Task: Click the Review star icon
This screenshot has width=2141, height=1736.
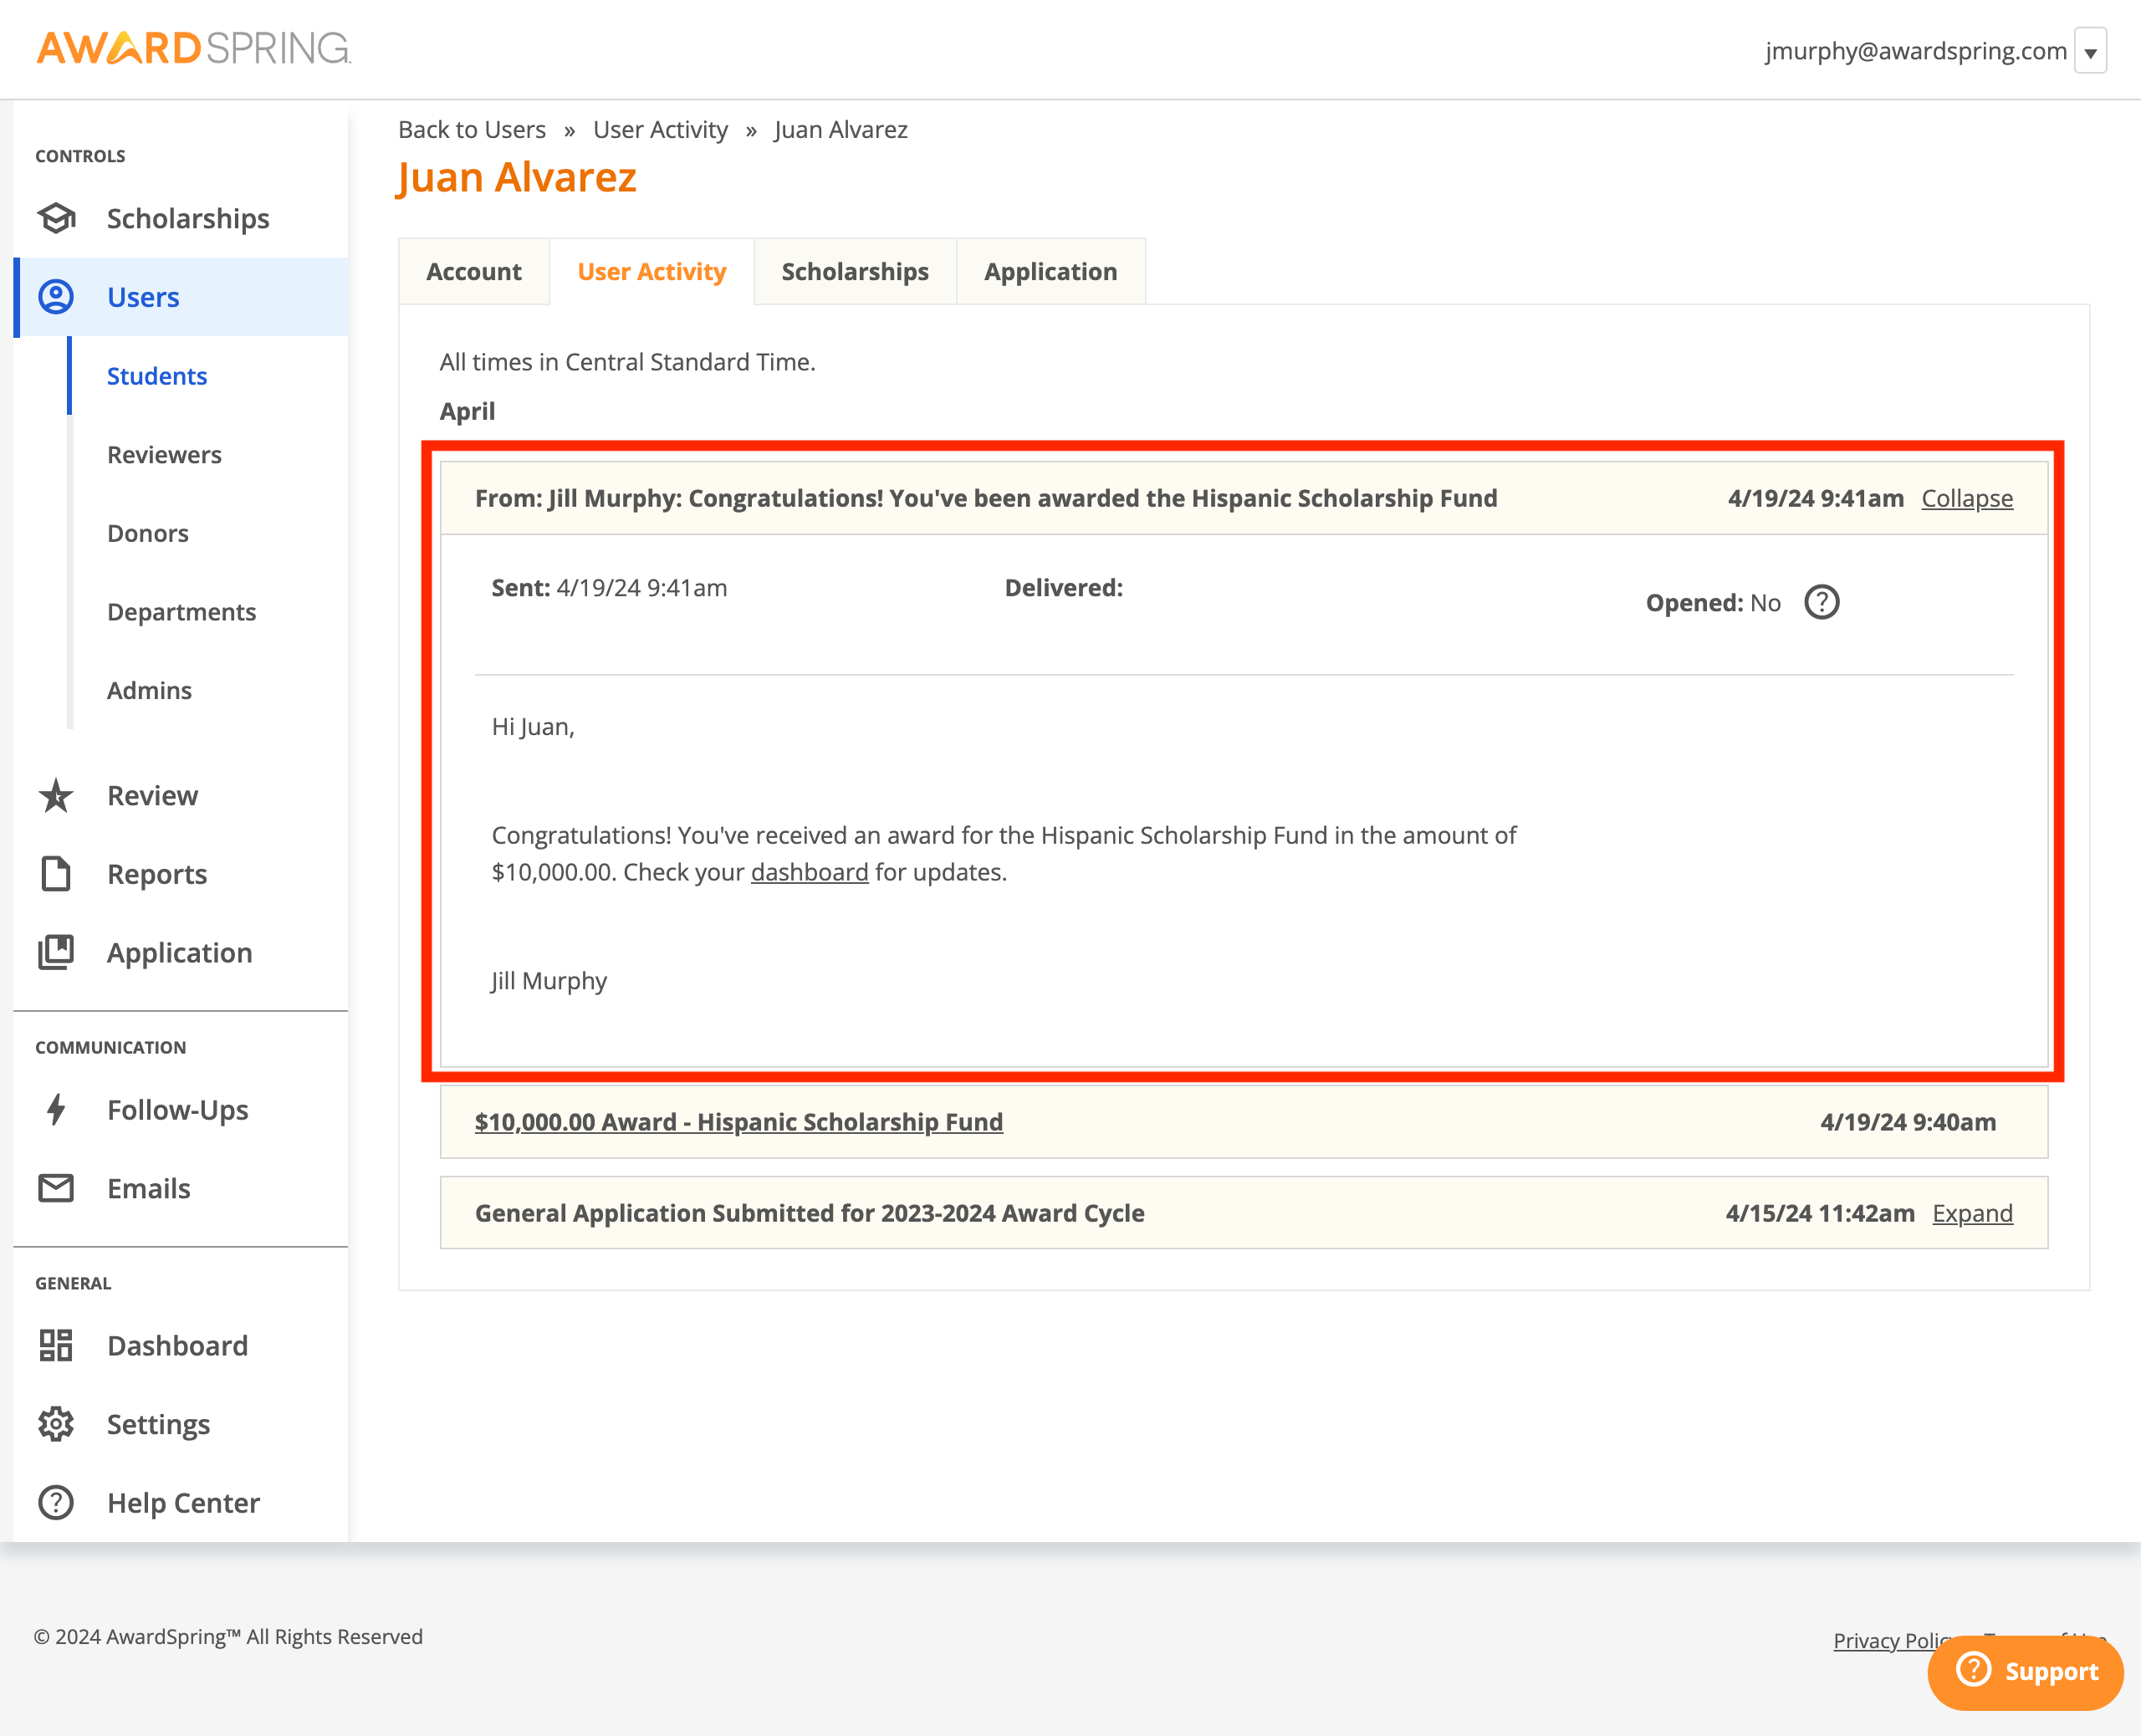Action: pyautogui.click(x=56, y=796)
